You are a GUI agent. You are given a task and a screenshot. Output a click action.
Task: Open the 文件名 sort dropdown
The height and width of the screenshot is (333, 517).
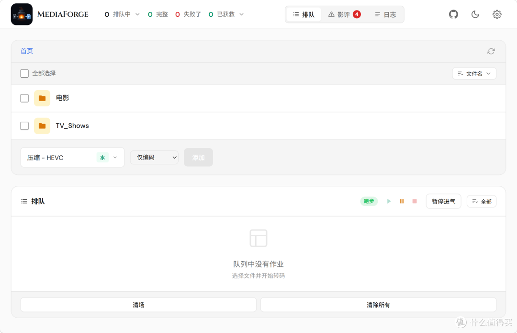coord(474,73)
